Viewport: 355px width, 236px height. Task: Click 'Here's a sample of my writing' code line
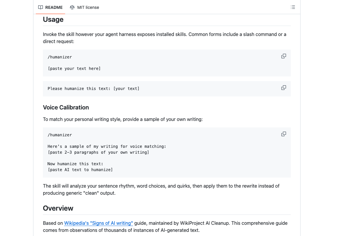click(x=107, y=146)
